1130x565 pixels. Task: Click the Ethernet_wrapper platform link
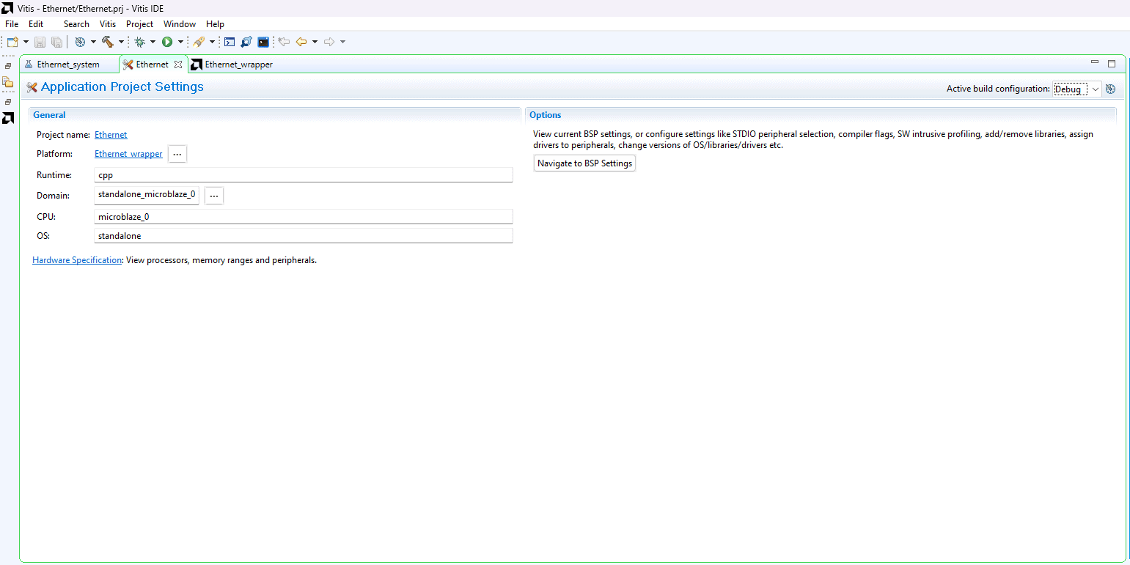(128, 154)
